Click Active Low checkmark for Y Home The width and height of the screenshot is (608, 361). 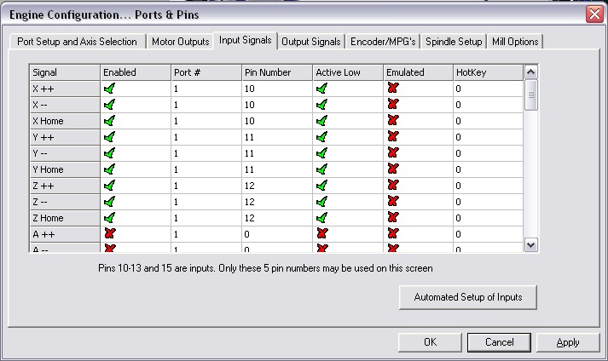(x=321, y=169)
